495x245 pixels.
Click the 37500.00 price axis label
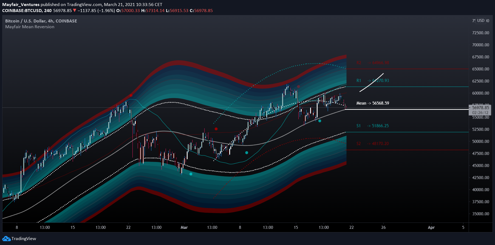pos(480,202)
